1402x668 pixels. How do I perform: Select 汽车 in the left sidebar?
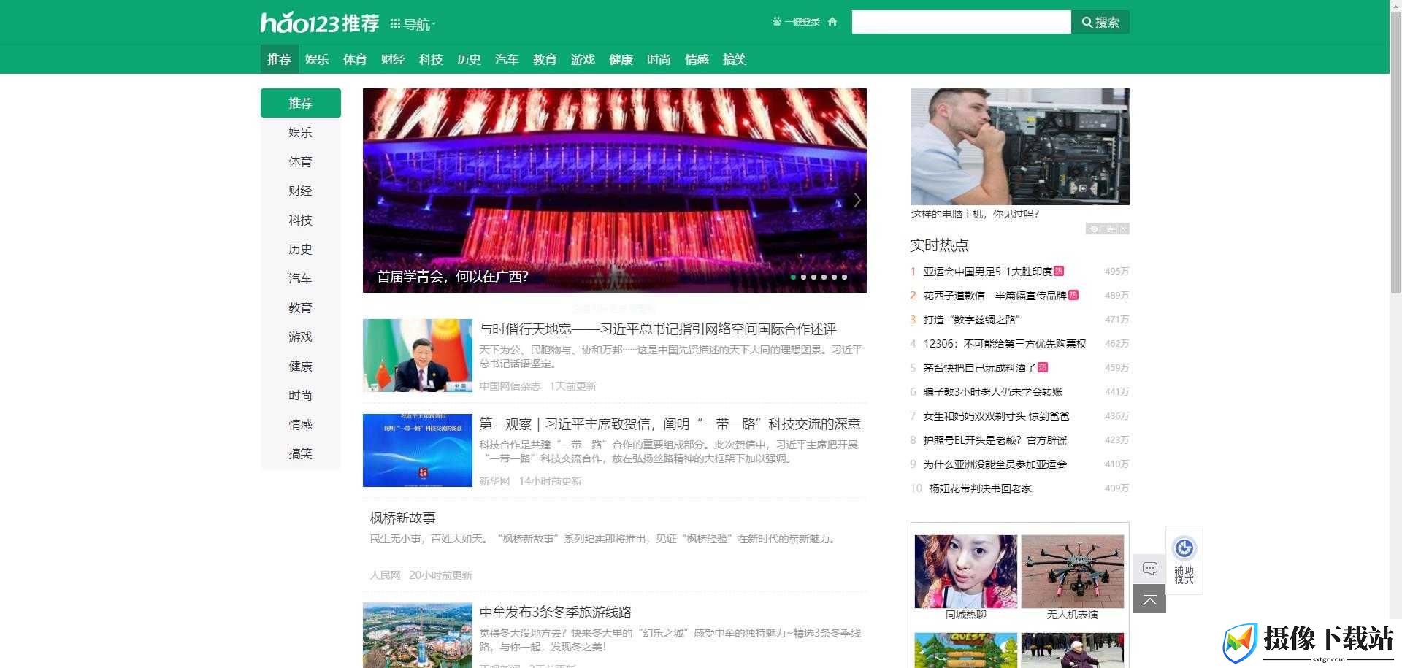301,278
